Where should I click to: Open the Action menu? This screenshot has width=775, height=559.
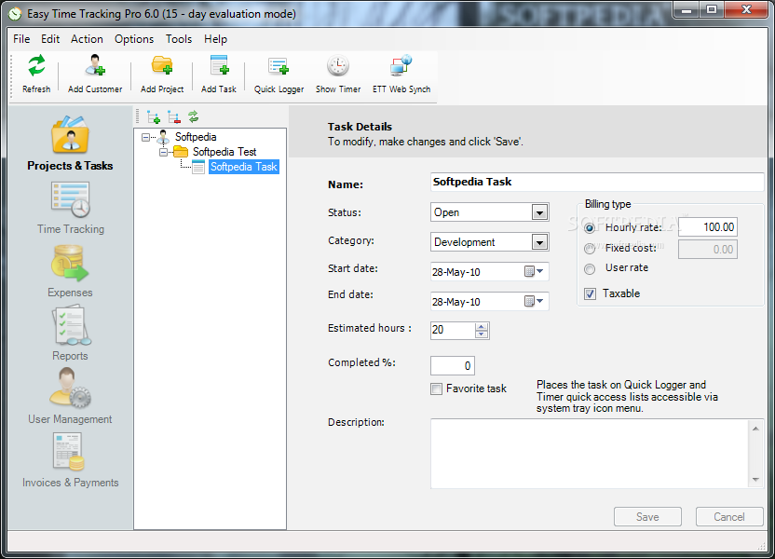87,39
